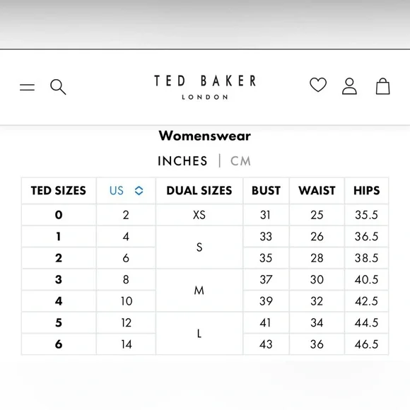The image size is (410, 410).
Task: Click the TED SIZES column header
Action: click(59, 190)
